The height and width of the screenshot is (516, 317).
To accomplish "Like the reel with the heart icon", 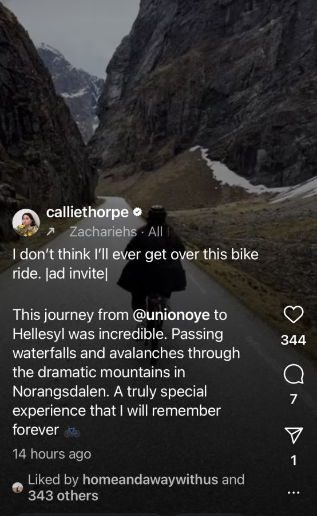I will coord(294,314).
